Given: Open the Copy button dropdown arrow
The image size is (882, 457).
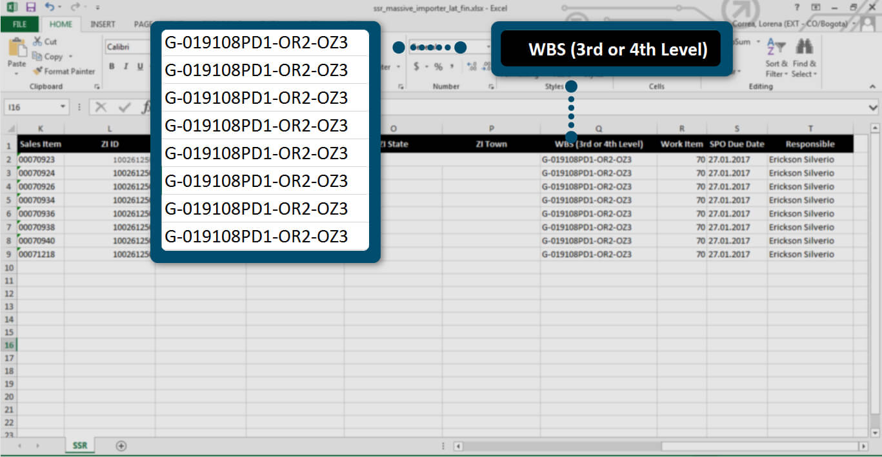Looking at the screenshot, I should coord(70,57).
